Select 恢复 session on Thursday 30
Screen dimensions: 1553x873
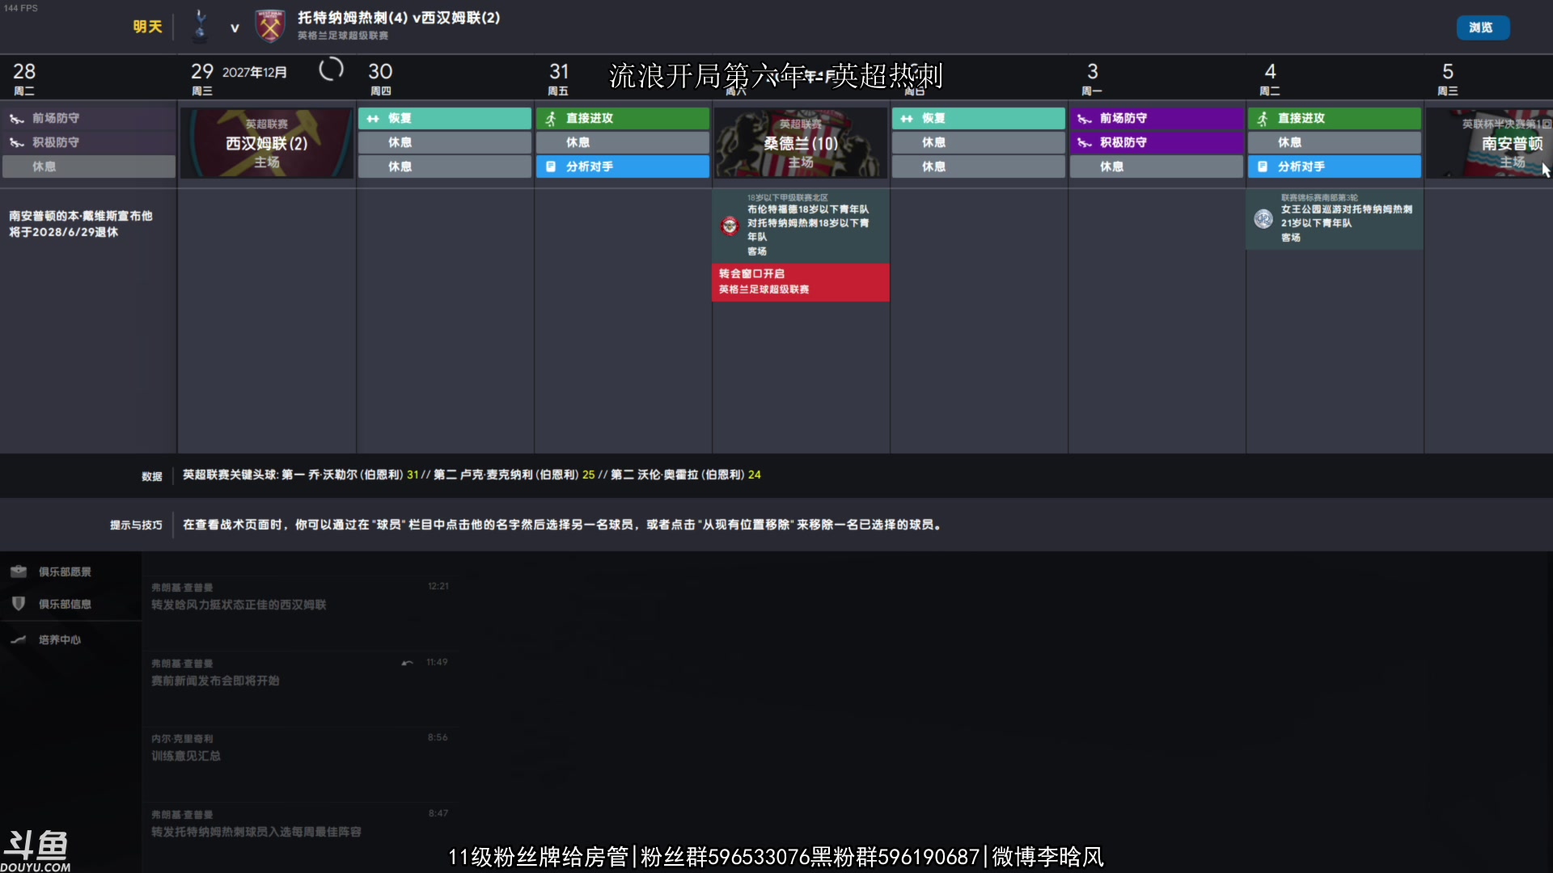445,118
